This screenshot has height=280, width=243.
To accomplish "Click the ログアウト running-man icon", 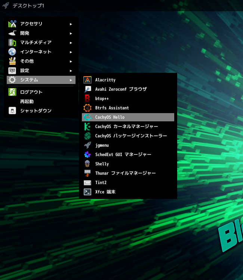I will (x=12, y=92).
